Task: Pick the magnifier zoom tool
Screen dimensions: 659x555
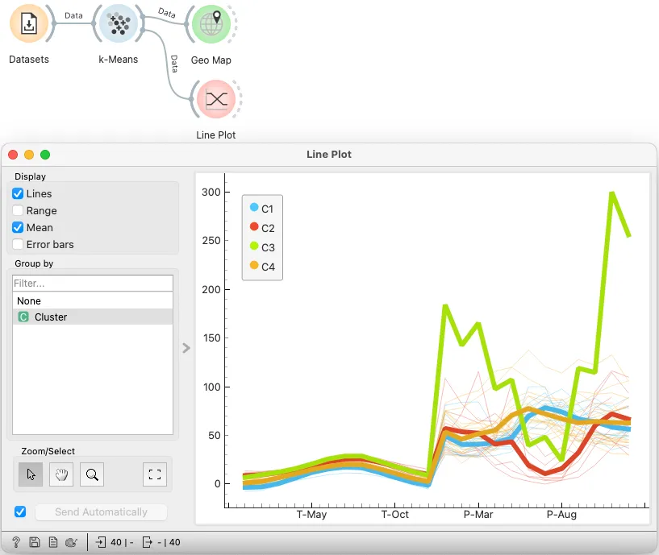Action: (92, 474)
